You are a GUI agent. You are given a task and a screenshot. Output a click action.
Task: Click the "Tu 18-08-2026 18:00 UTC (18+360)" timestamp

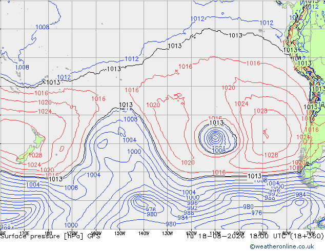pyautogui.click(x=255, y=236)
